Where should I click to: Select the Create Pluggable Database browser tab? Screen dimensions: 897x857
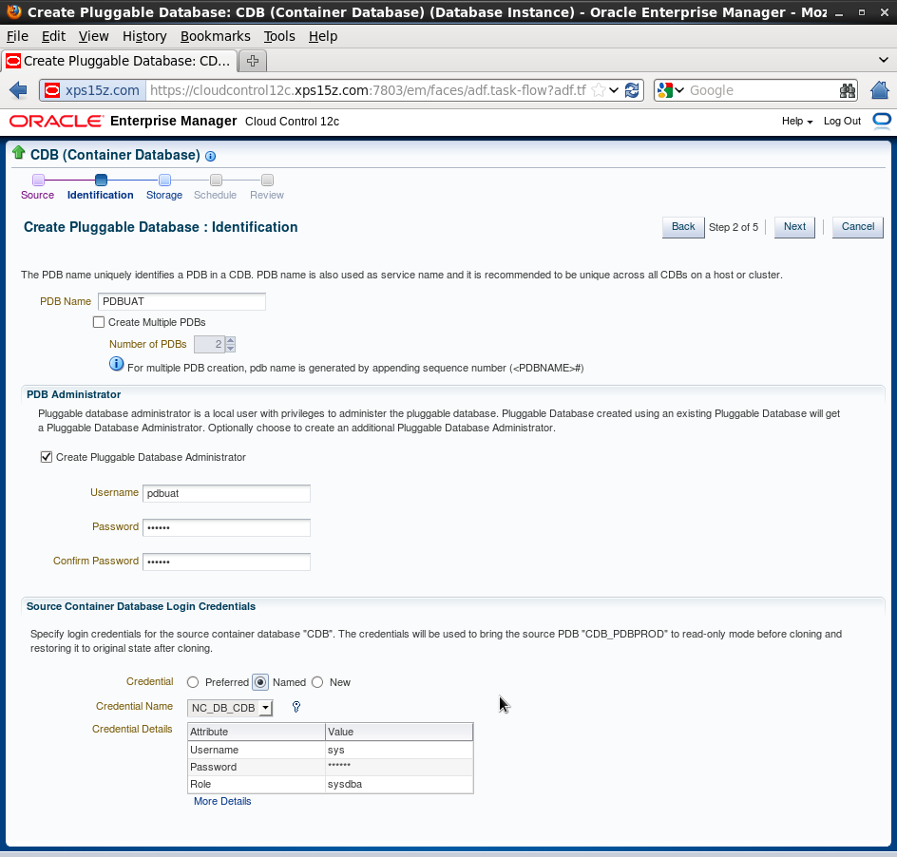pyautogui.click(x=119, y=61)
